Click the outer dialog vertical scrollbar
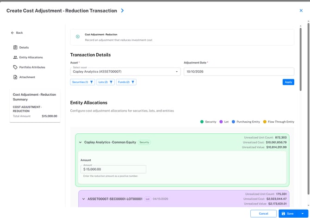The image size is (310, 218). (x=308, y=108)
